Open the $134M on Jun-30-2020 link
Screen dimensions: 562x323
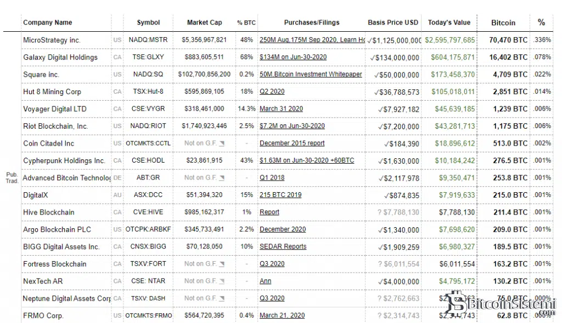coord(293,57)
